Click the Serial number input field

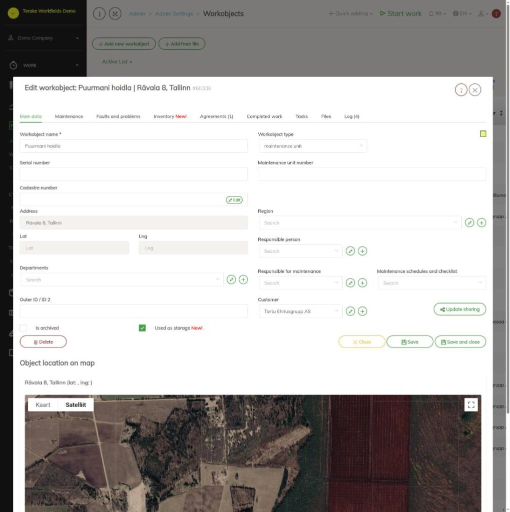click(x=134, y=174)
